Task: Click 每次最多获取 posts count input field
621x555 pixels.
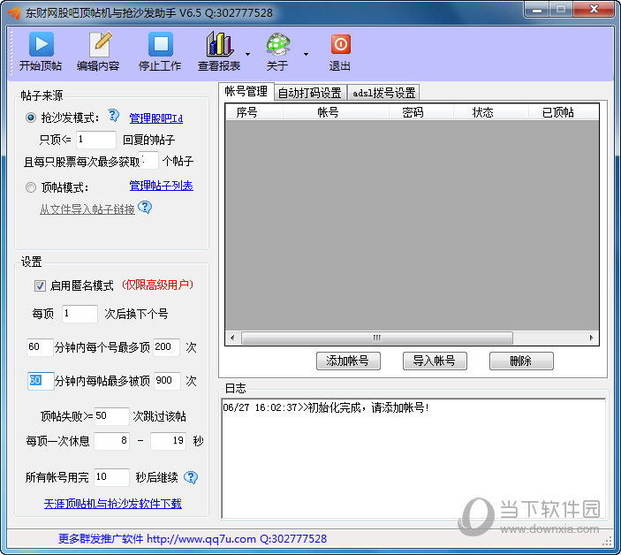Action: pyautogui.click(x=149, y=161)
